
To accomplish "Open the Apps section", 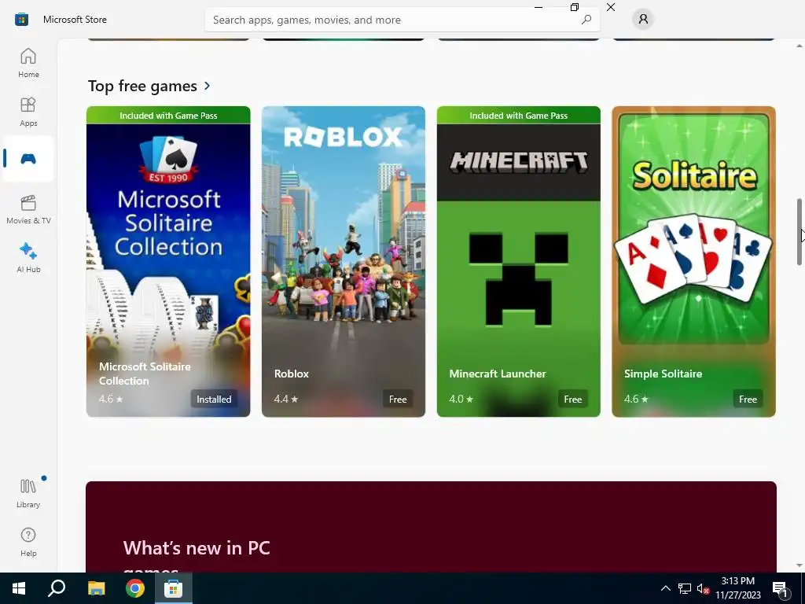I will (x=28, y=112).
